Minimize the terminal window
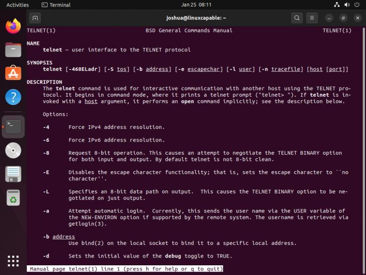366x275 pixels. [329, 18]
